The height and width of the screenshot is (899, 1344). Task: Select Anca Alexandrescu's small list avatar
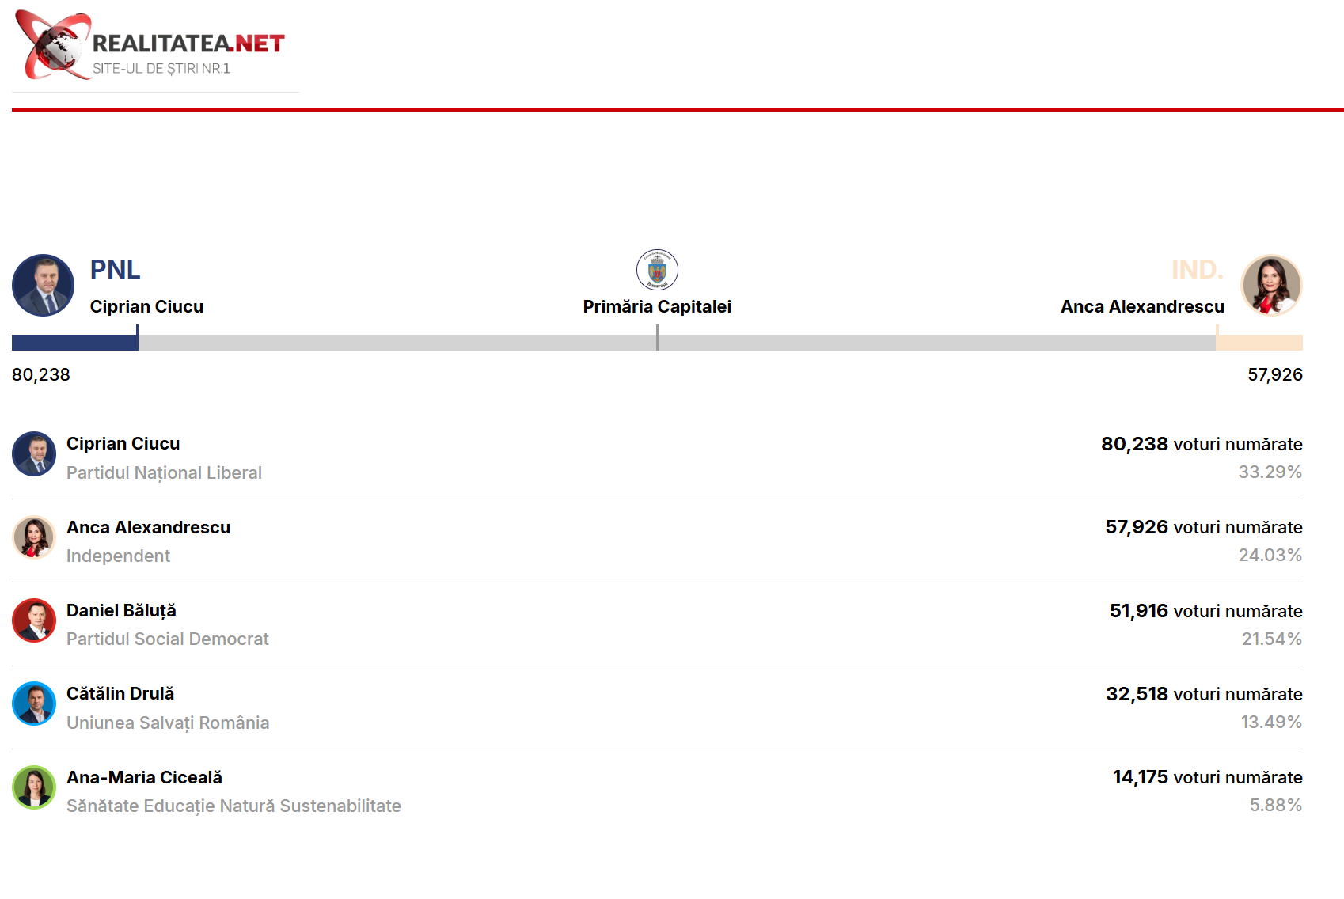34,537
